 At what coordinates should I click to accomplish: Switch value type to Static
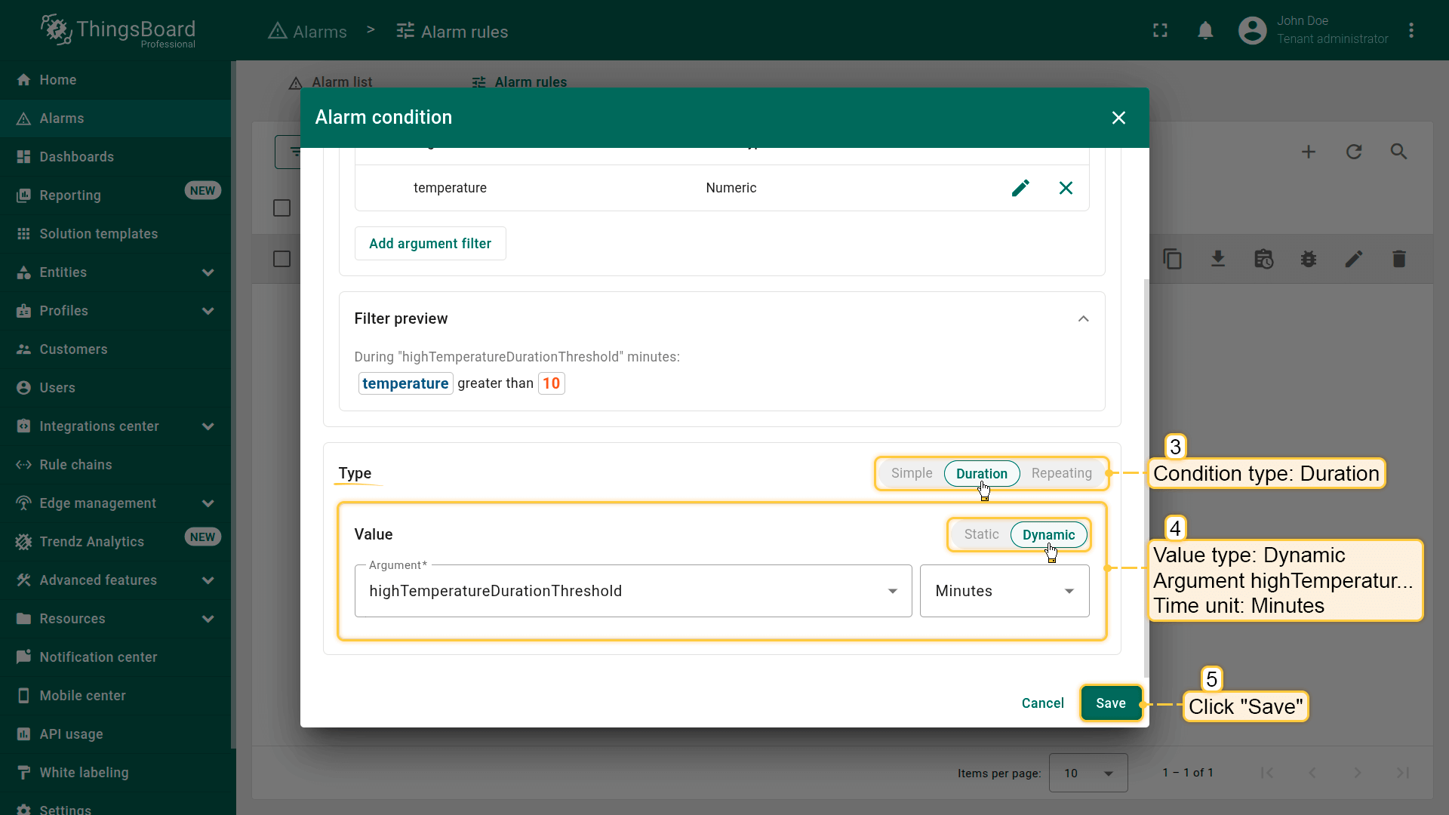click(x=981, y=534)
